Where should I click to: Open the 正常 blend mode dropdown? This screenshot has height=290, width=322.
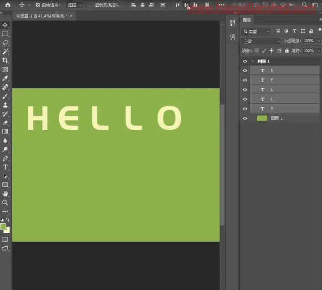261,41
